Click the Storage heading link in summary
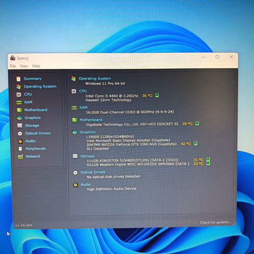 tap(87, 156)
